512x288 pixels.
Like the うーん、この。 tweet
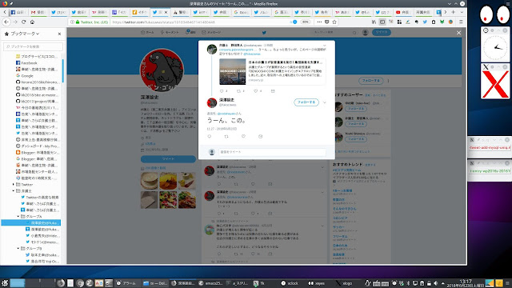coord(243,136)
